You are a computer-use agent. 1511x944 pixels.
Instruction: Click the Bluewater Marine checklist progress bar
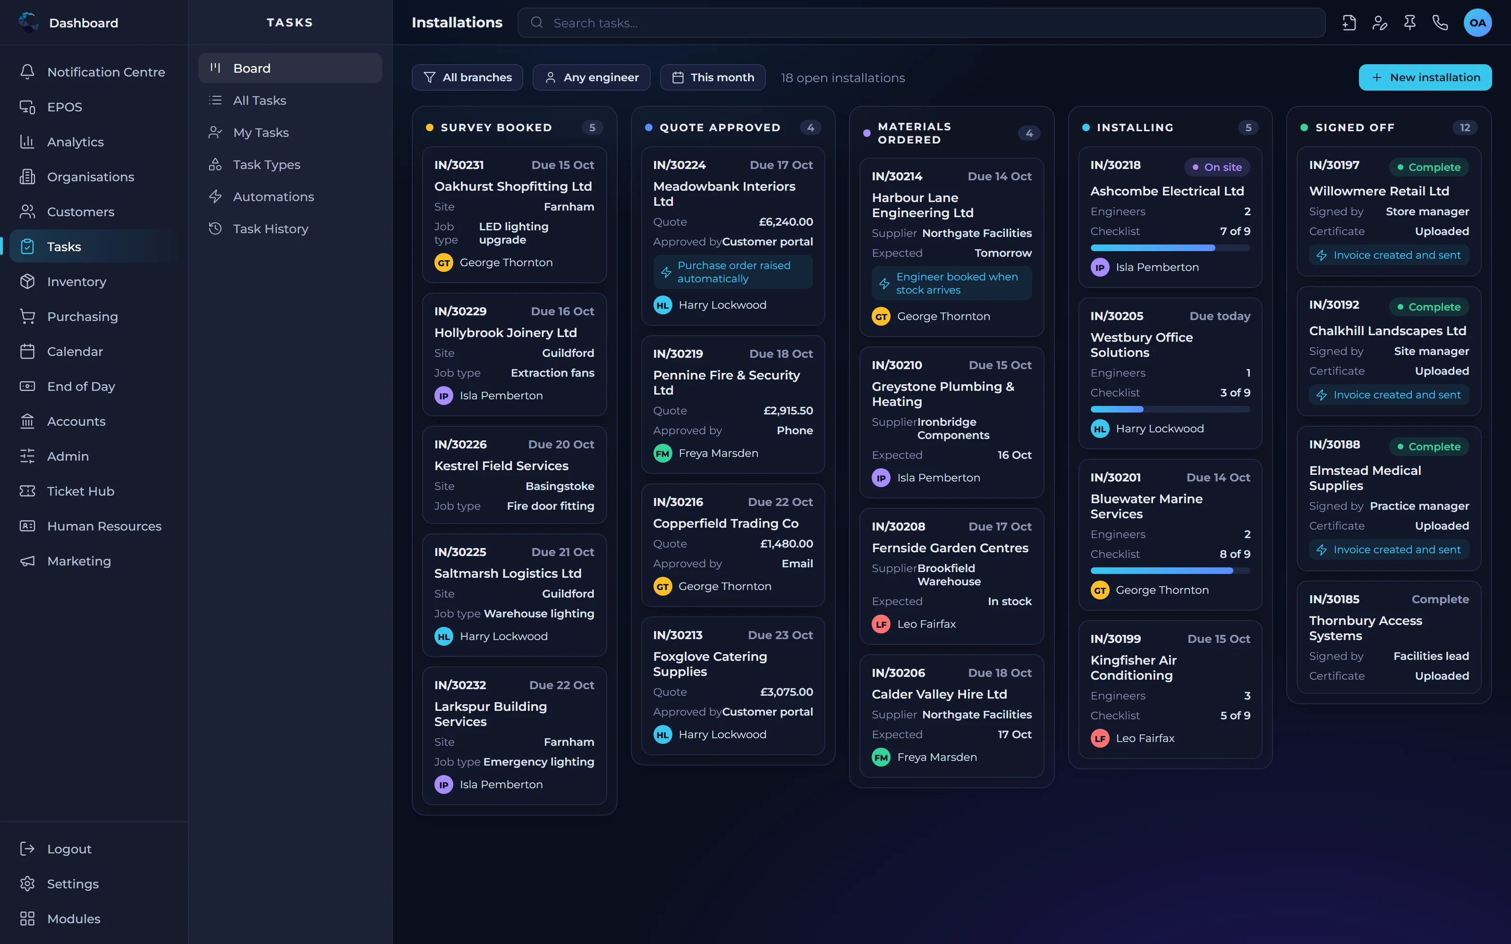coord(1170,571)
